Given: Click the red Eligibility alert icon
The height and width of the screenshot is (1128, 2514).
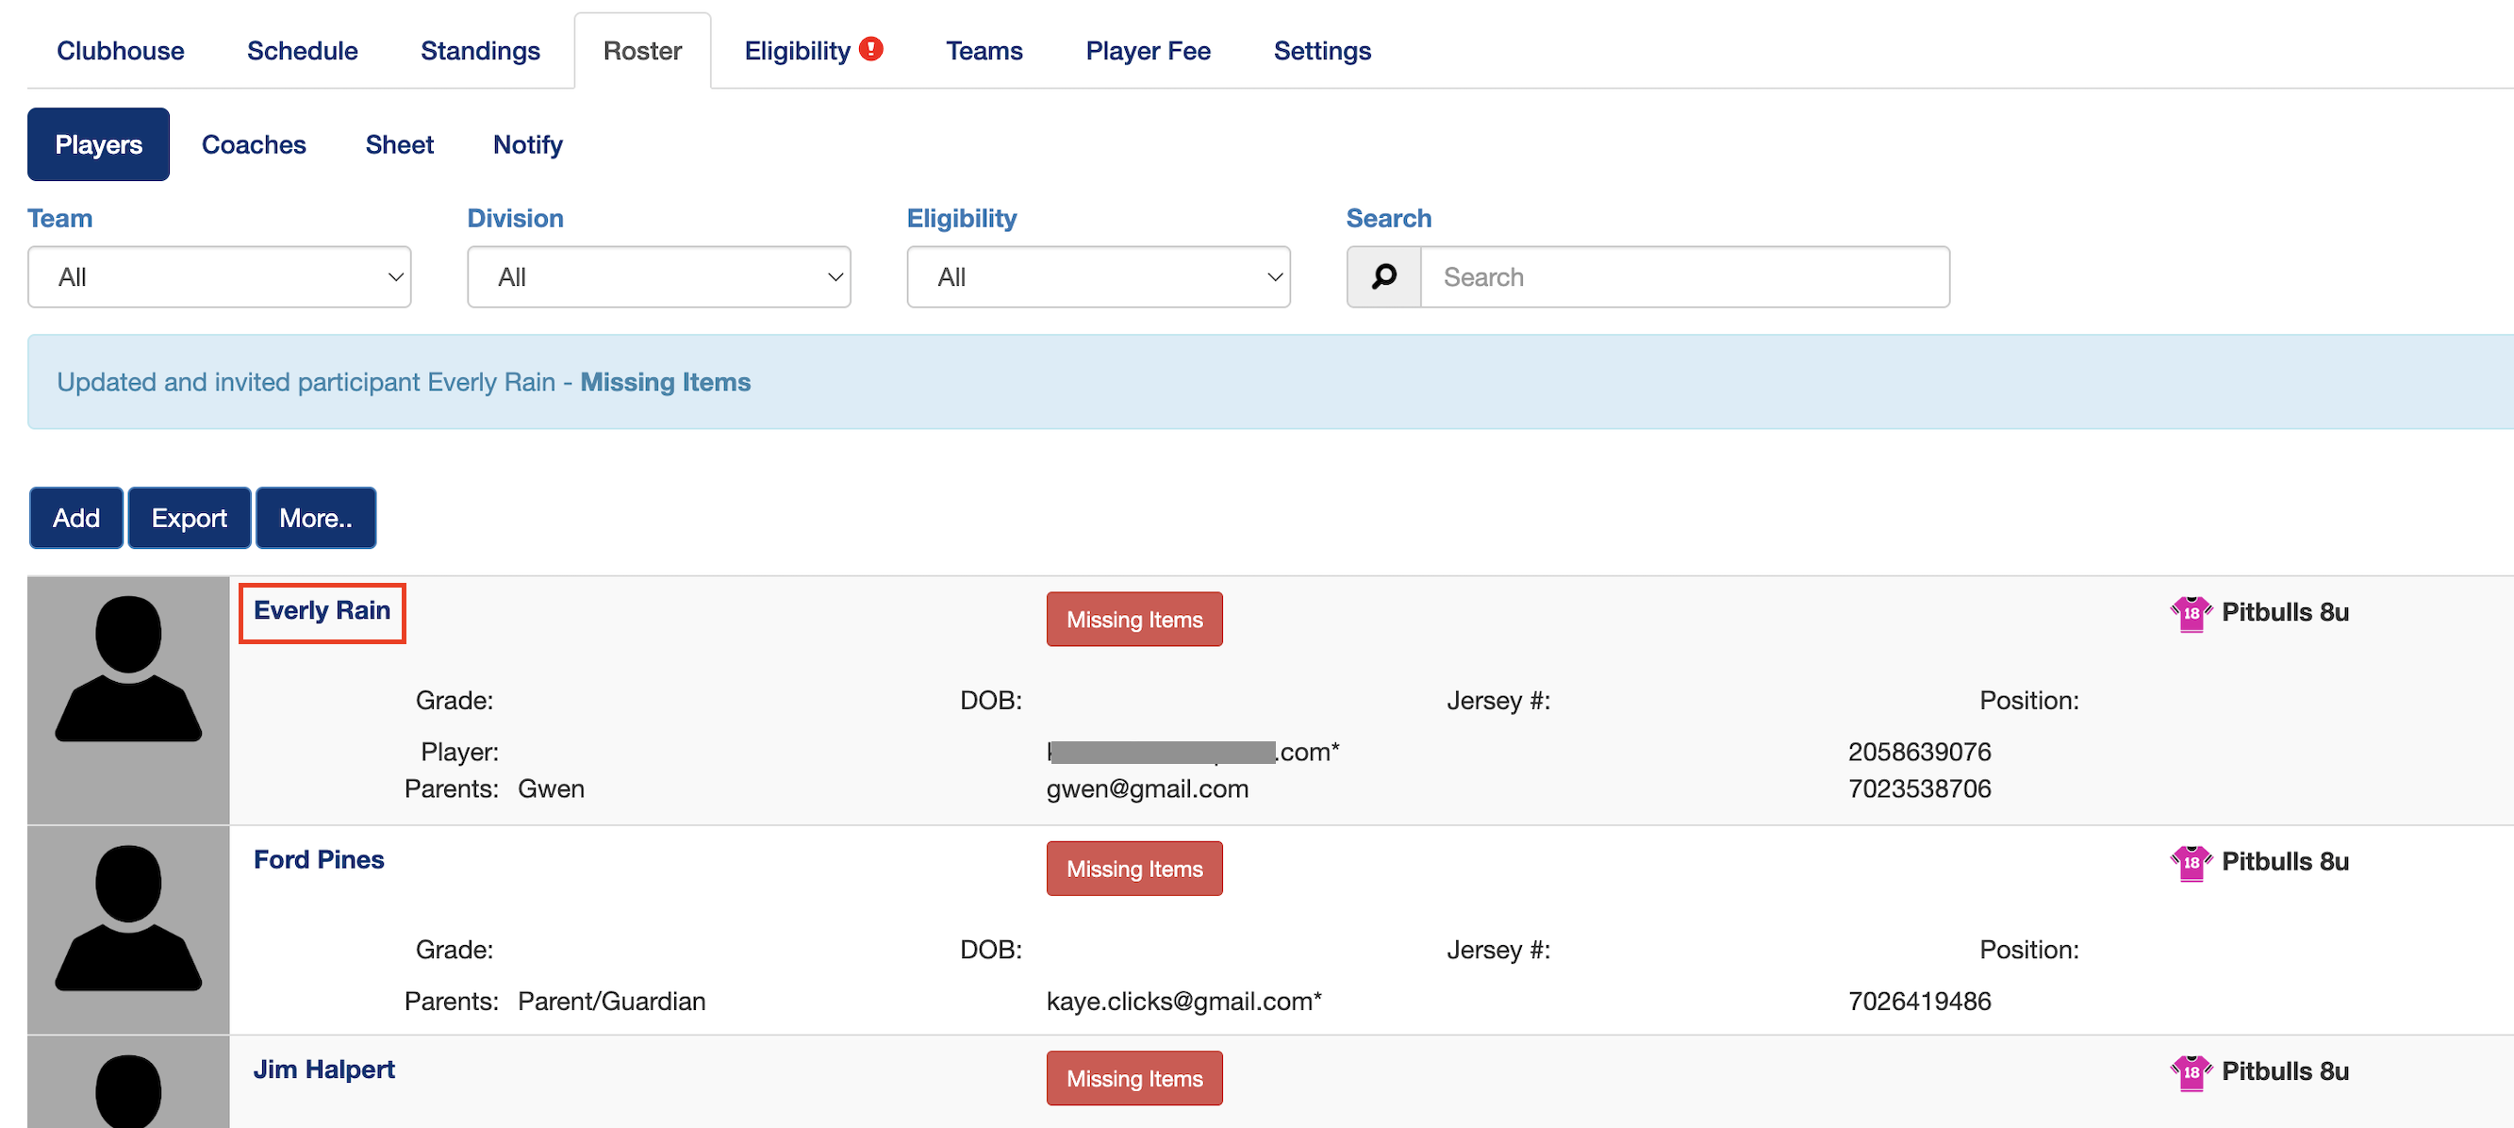Looking at the screenshot, I should tap(871, 49).
